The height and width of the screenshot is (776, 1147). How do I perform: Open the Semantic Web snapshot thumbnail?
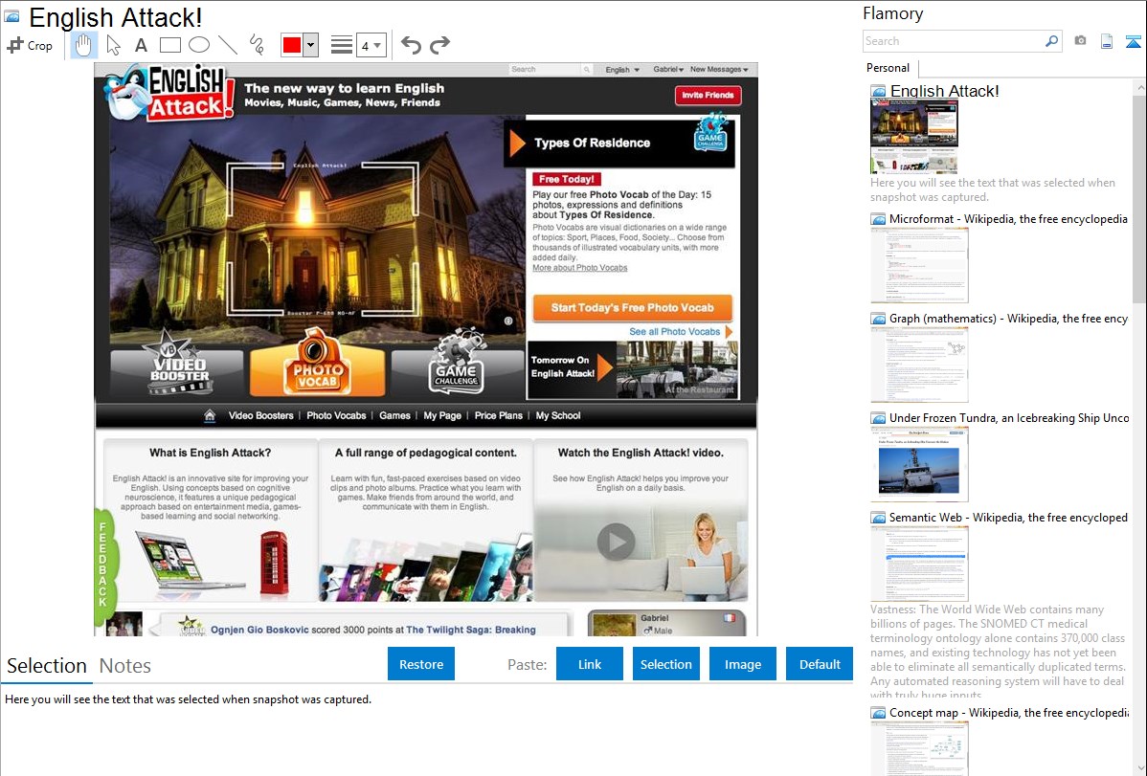tap(919, 564)
